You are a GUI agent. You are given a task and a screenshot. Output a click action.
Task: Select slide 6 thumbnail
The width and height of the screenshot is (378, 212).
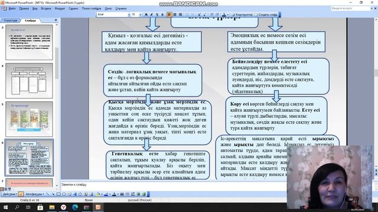click(x=29, y=157)
